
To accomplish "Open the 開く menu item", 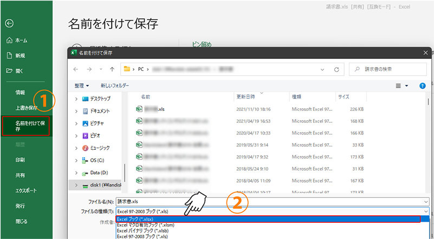I will [x=15, y=71].
